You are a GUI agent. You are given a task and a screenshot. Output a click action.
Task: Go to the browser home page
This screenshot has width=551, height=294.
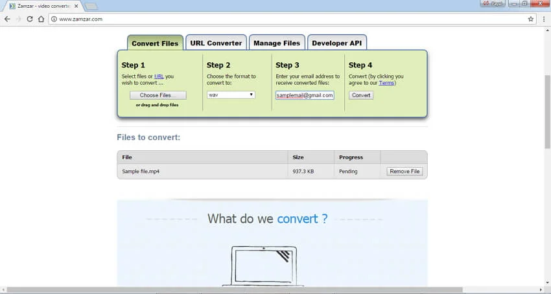pyautogui.click(x=41, y=19)
